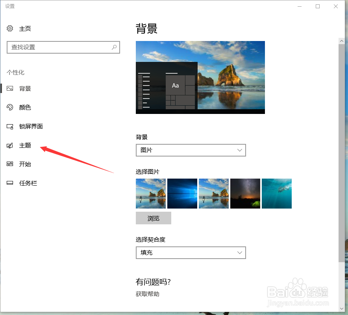Select the third beach rock wallpaper thumbnail
Screen dimensions: 348x315
[x=214, y=194]
